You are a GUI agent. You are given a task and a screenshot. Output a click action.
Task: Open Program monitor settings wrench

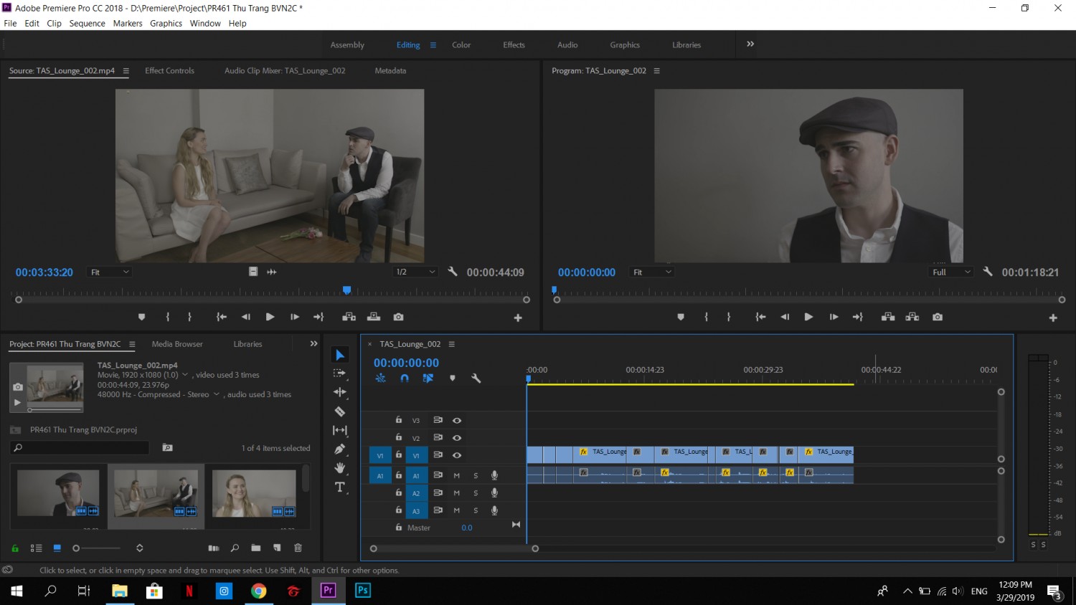(988, 272)
